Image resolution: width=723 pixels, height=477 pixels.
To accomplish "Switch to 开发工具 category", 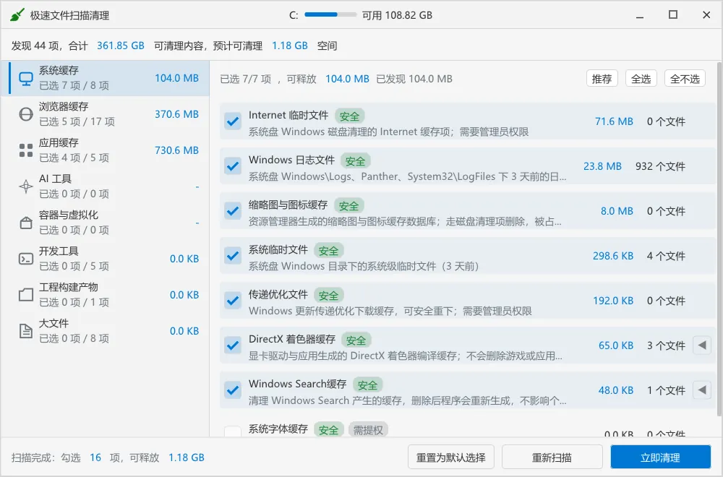I will 105,259.
